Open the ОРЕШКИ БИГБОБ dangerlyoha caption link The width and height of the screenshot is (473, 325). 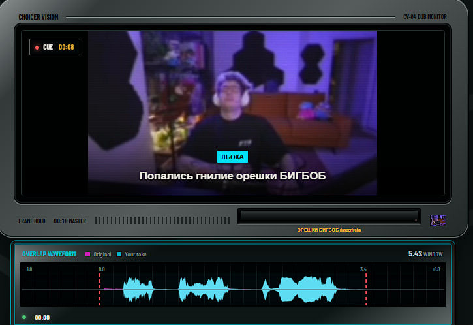point(329,230)
